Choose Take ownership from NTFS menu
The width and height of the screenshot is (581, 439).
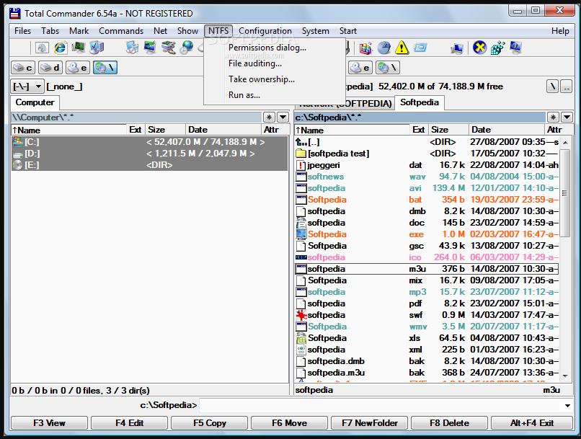click(x=274, y=79)
